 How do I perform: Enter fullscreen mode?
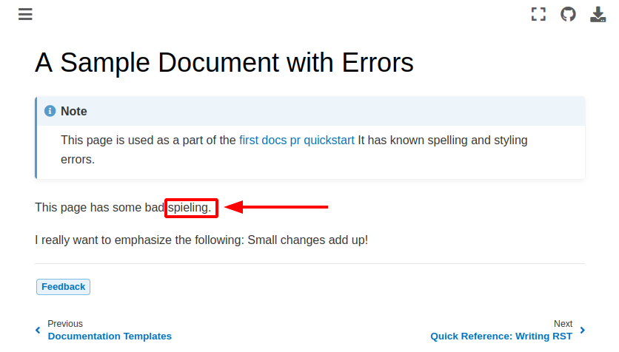tap(538, 14)
